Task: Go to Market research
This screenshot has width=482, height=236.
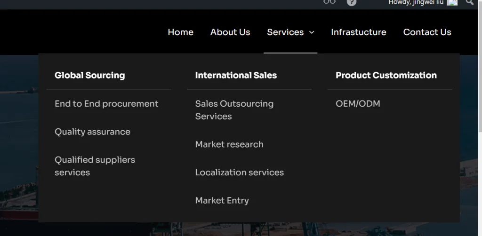Action: tap(229, 144)
